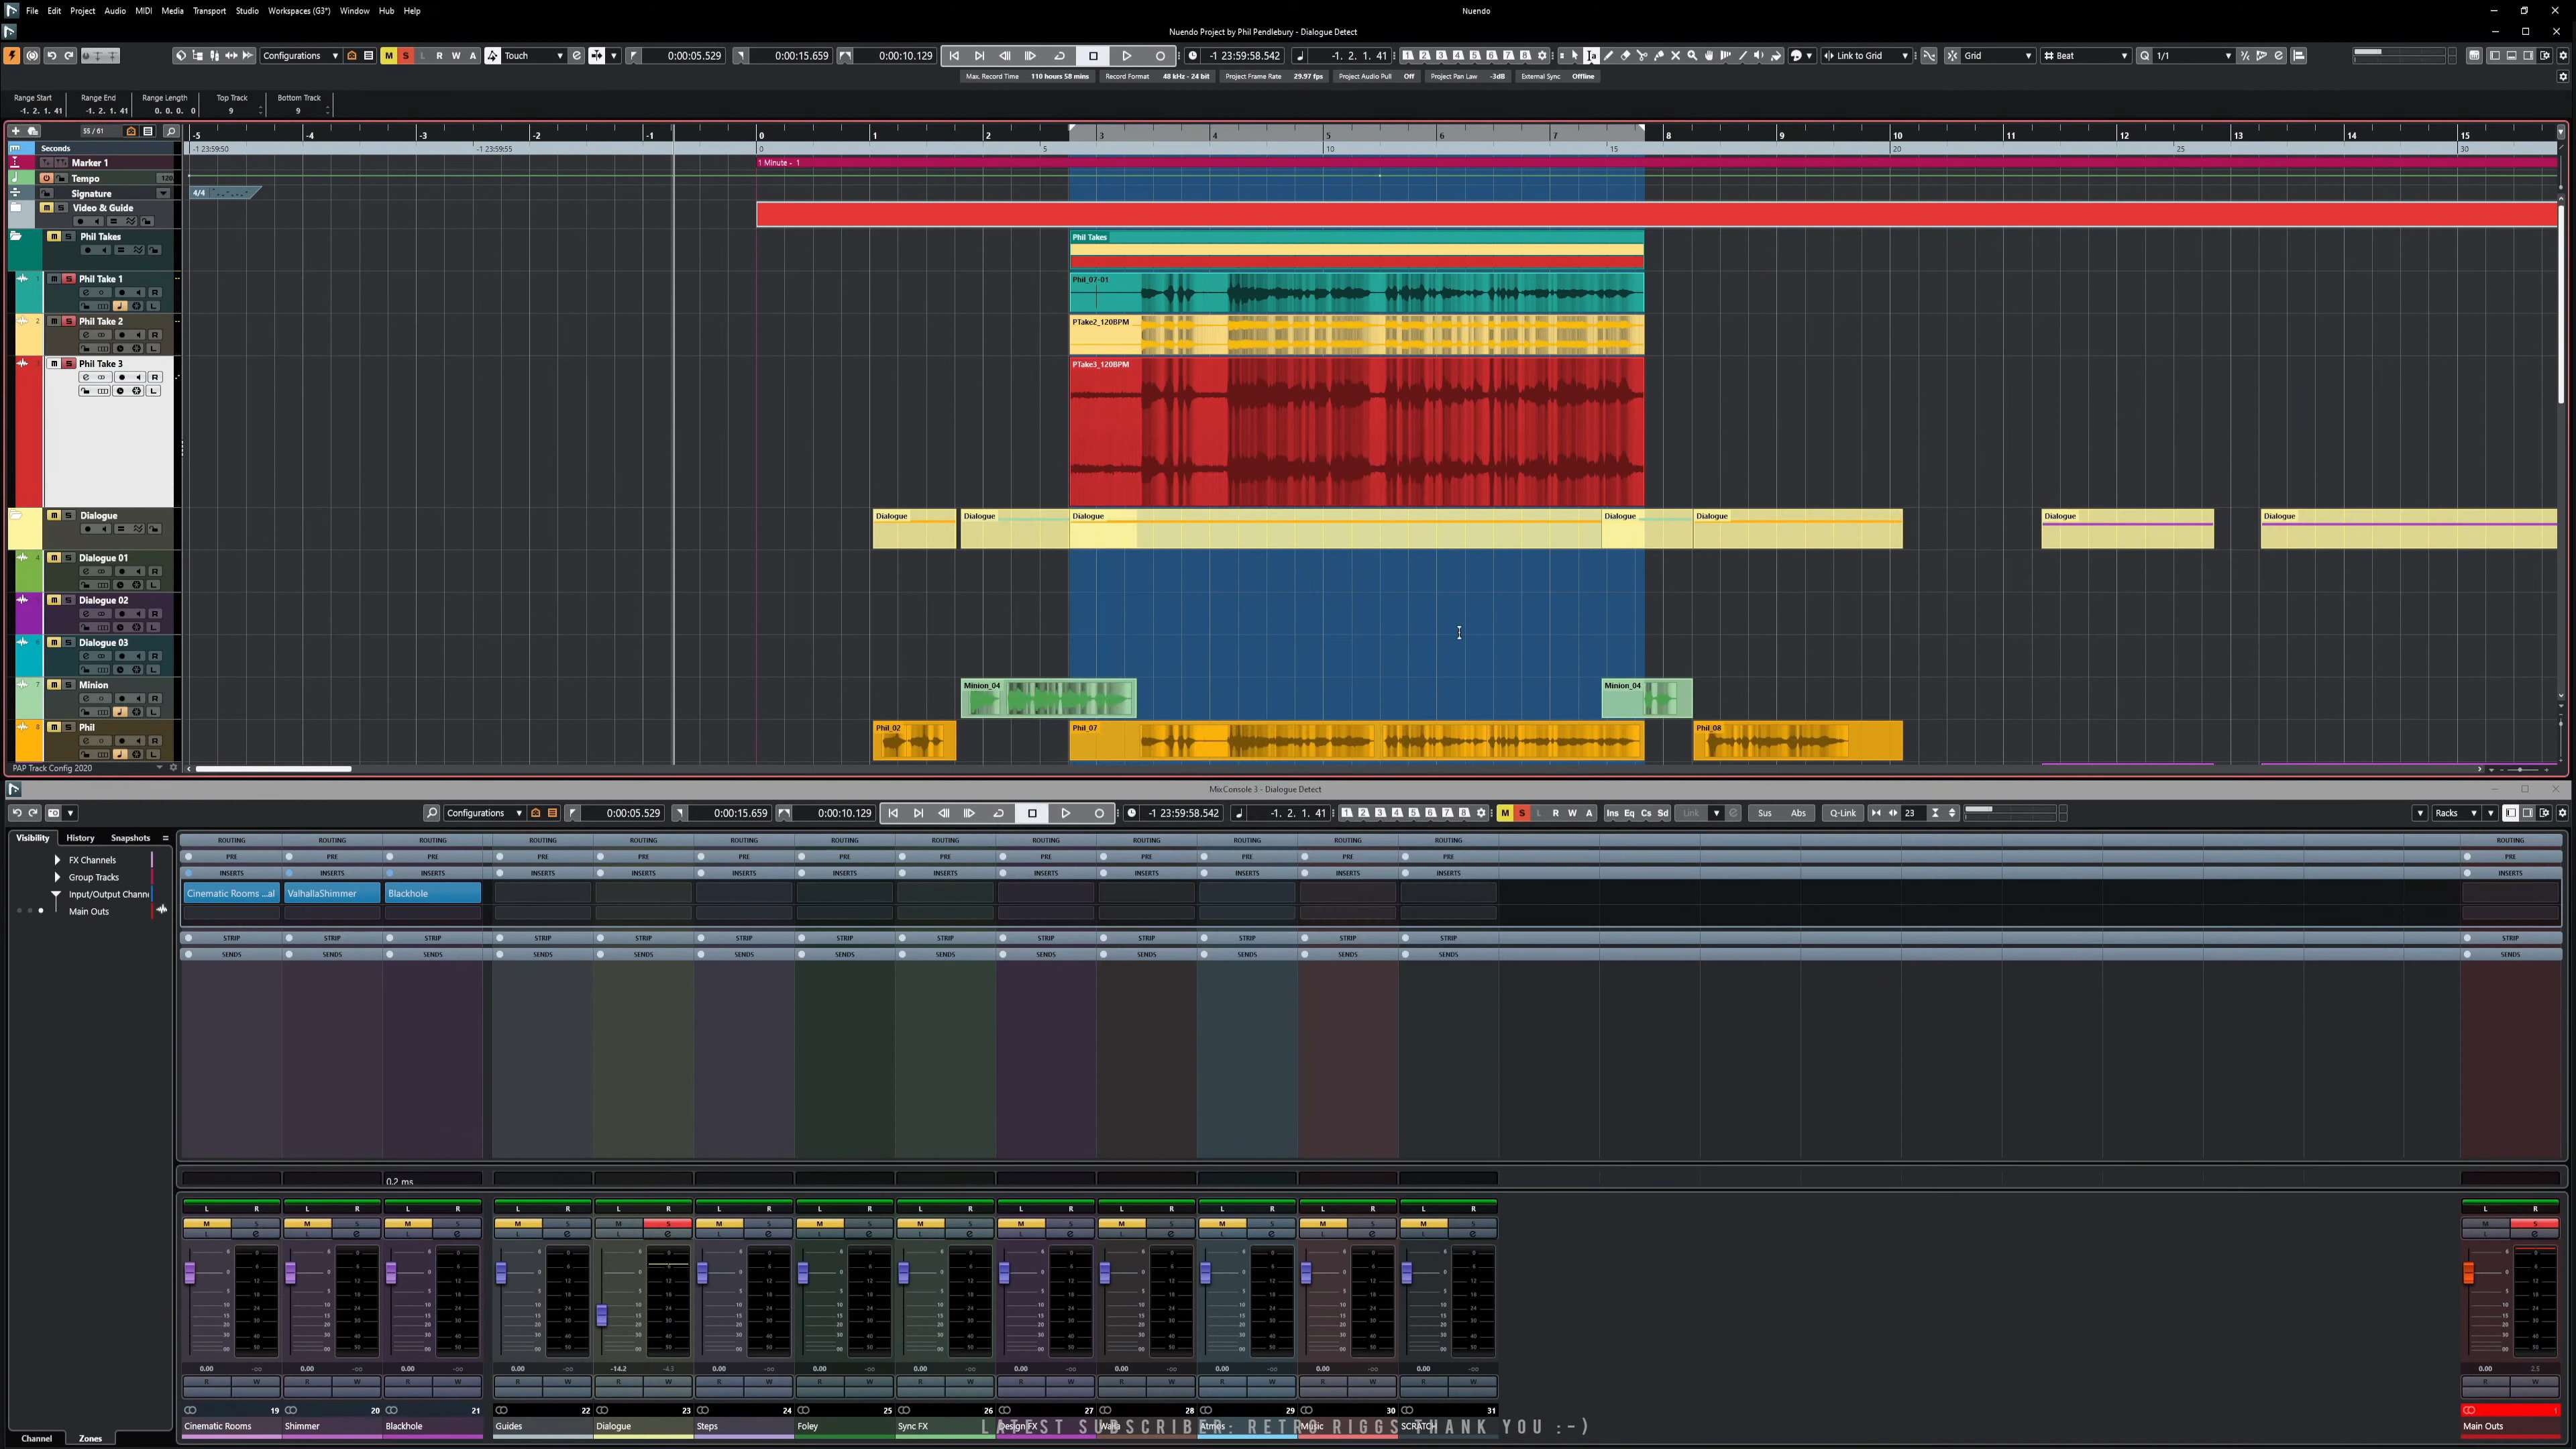
Task: Click the Snap to Zero Crossing icon
Action: pyautogui.click(x=1929, y=56)
